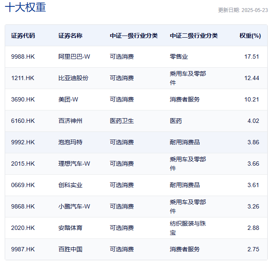
Task: Open the 阿里巴巴-W security name
Action: pyautogui.click(x=74, y=57)
